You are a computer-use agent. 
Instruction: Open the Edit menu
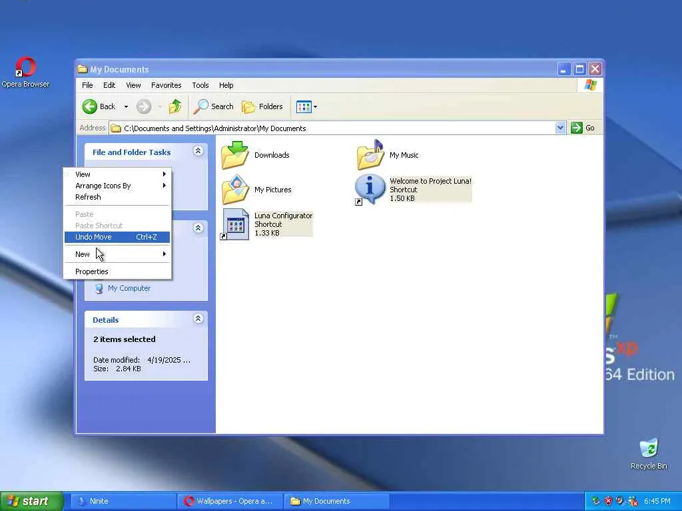[x=109, y=85]
